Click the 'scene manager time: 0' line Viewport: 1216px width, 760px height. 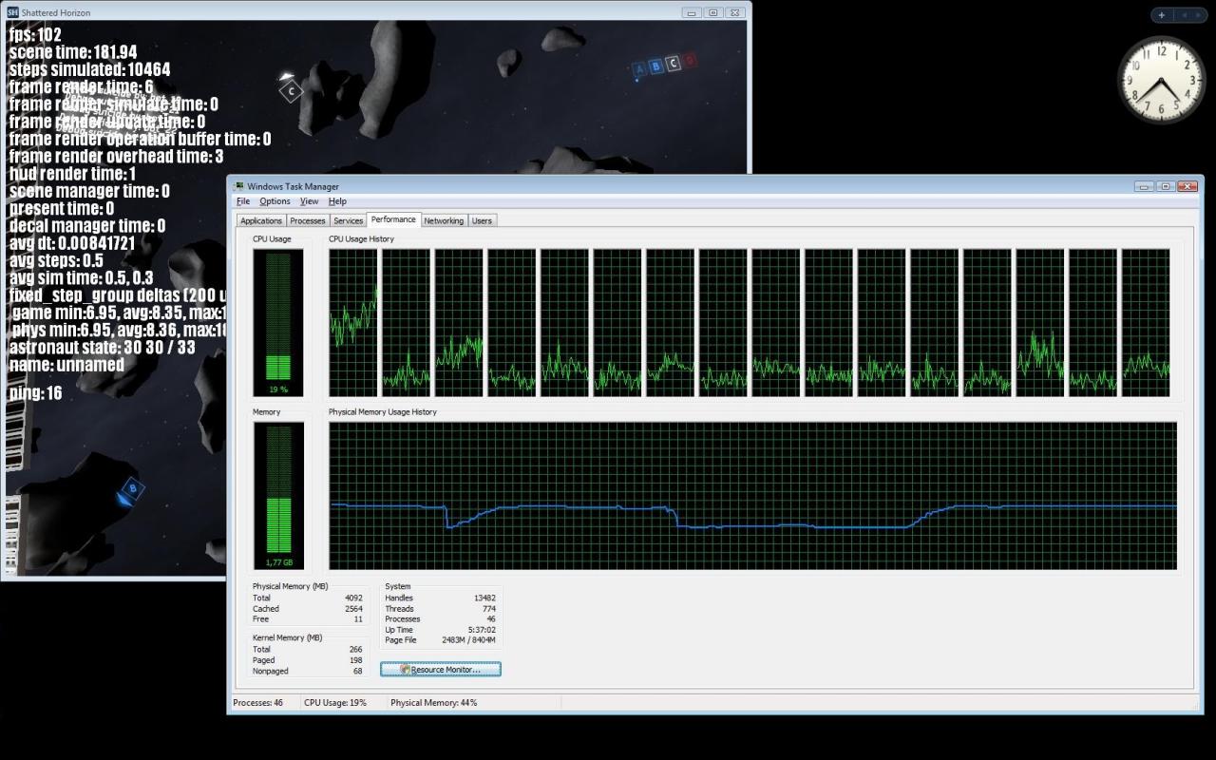click(89, 191)
